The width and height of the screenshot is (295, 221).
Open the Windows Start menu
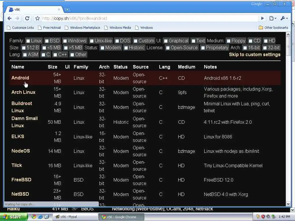pos(14,217)
